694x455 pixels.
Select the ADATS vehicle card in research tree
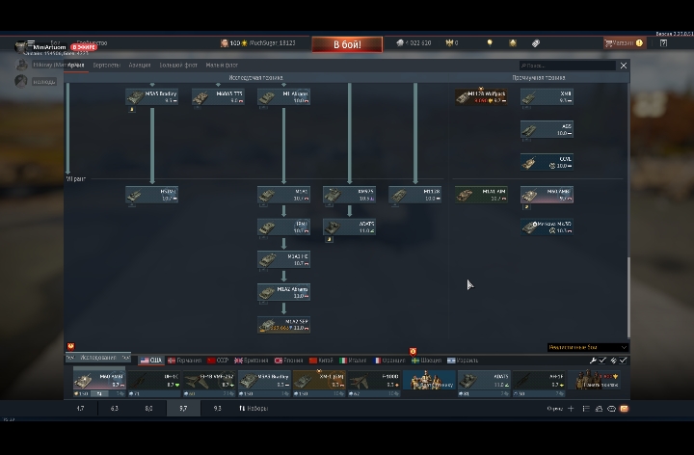click(350, 227)
